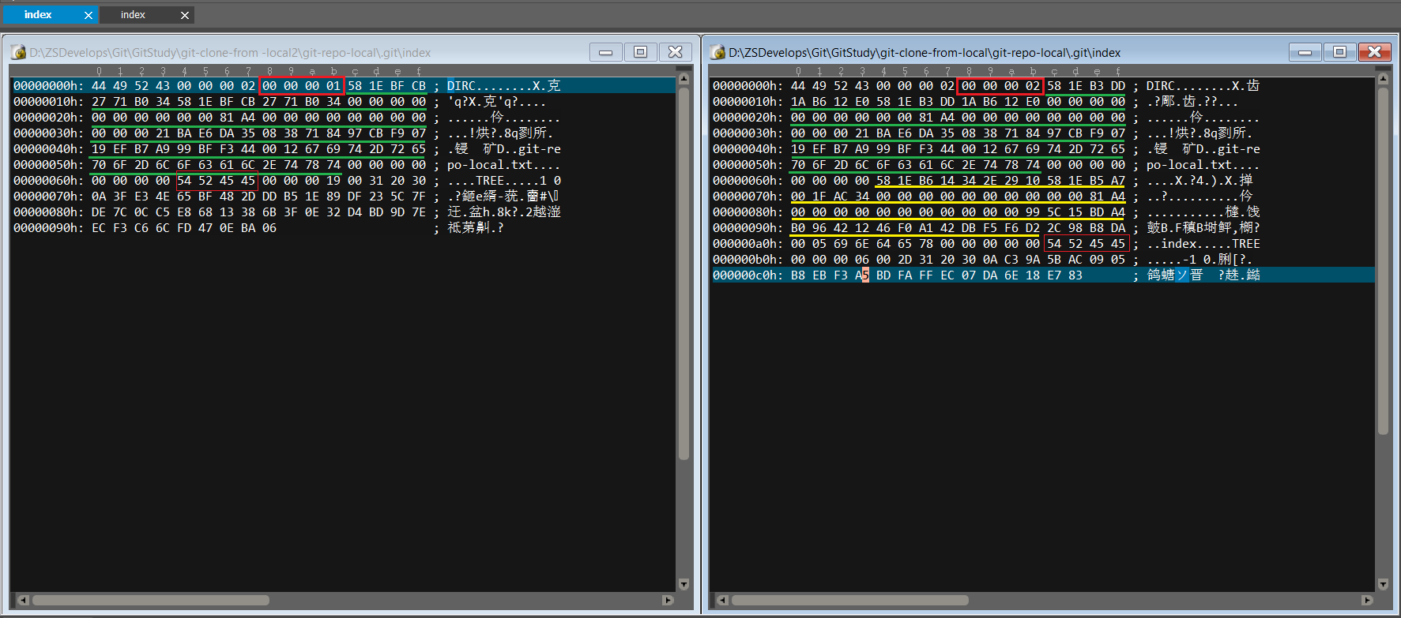Click offset 00000000h in left window
This screenshot has height=618, width=1401.
[47, 86]
